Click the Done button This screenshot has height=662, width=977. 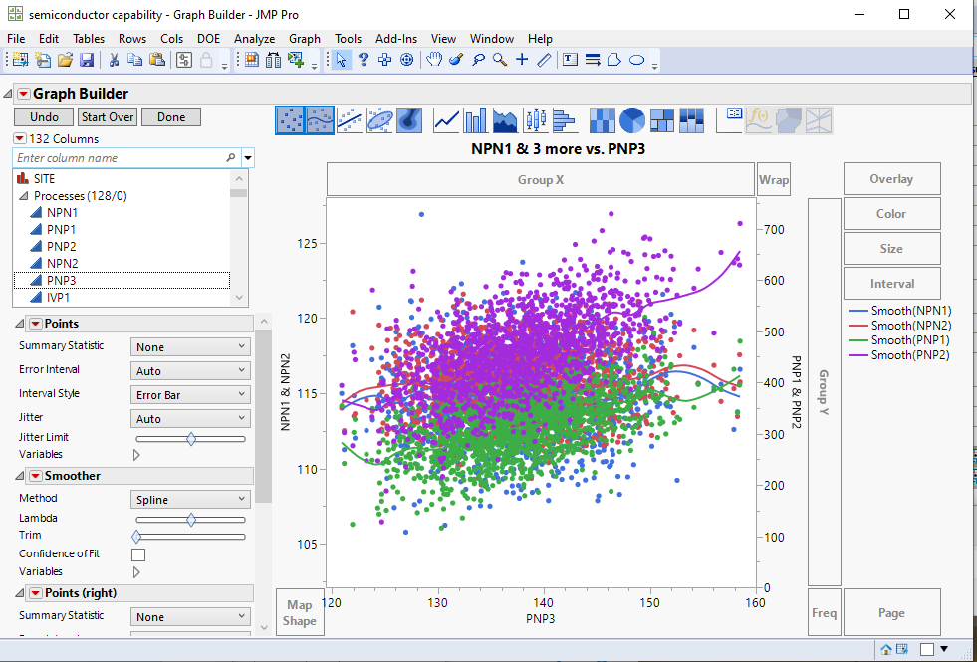(170, 116)
